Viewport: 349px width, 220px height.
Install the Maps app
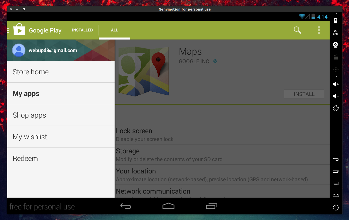304,94
